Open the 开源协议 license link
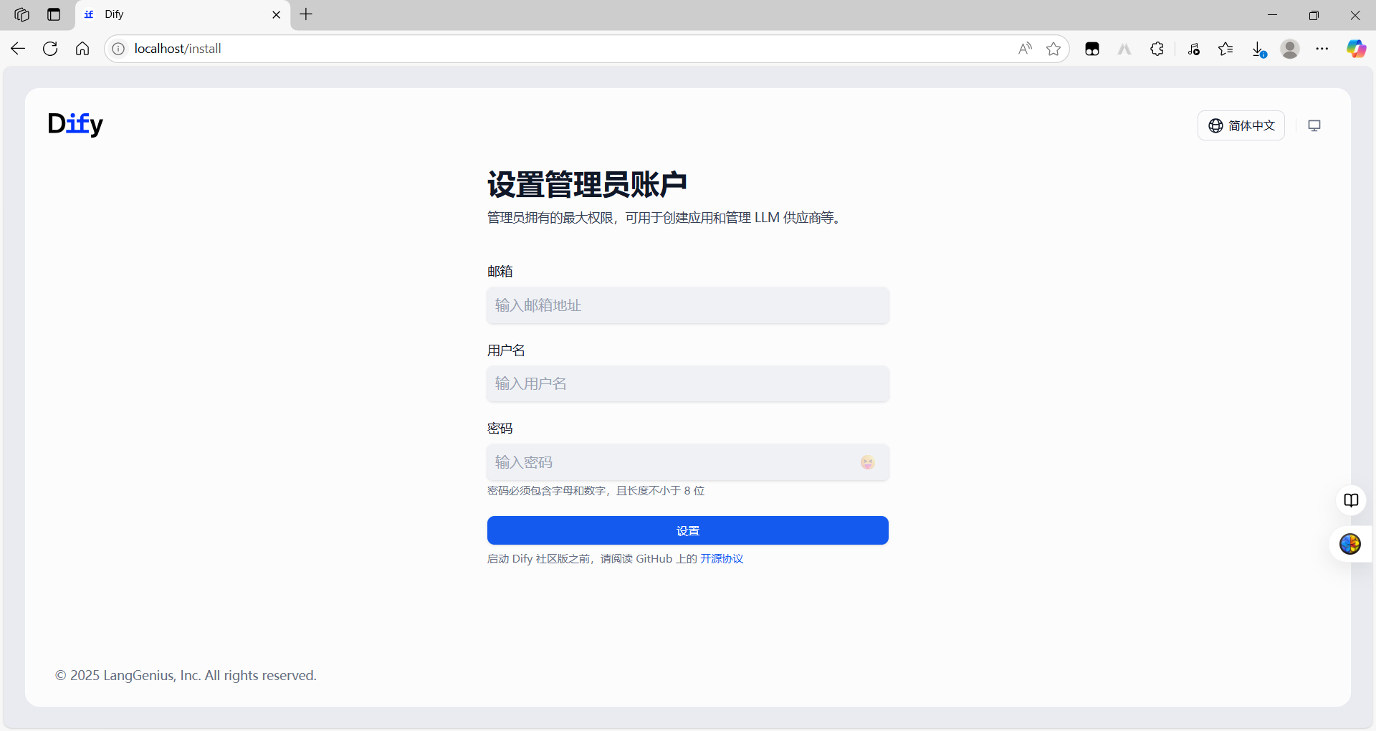Image resolution: width=1376 pixels, height=731 pixels. (x=722, y=559)
